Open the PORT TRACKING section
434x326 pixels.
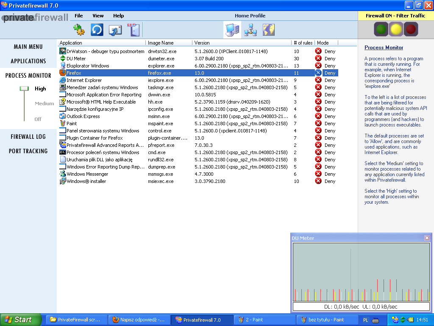[x=28, y=151]
